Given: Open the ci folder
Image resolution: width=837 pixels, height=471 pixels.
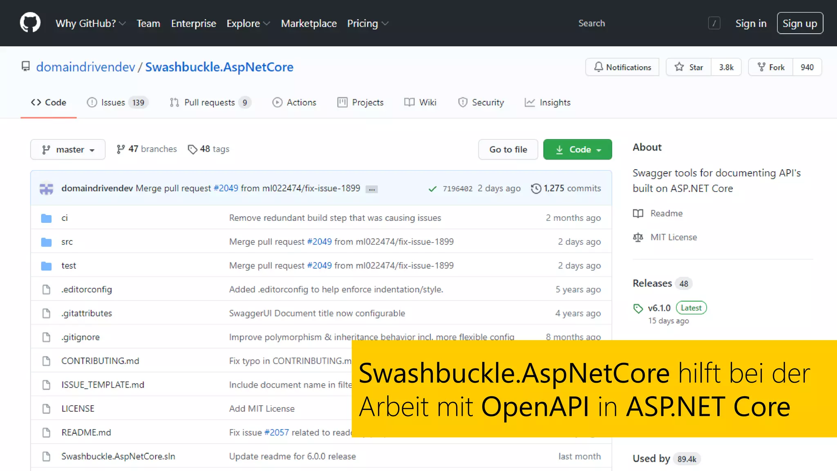Looking at the screenshot, I should coord(65,218).
